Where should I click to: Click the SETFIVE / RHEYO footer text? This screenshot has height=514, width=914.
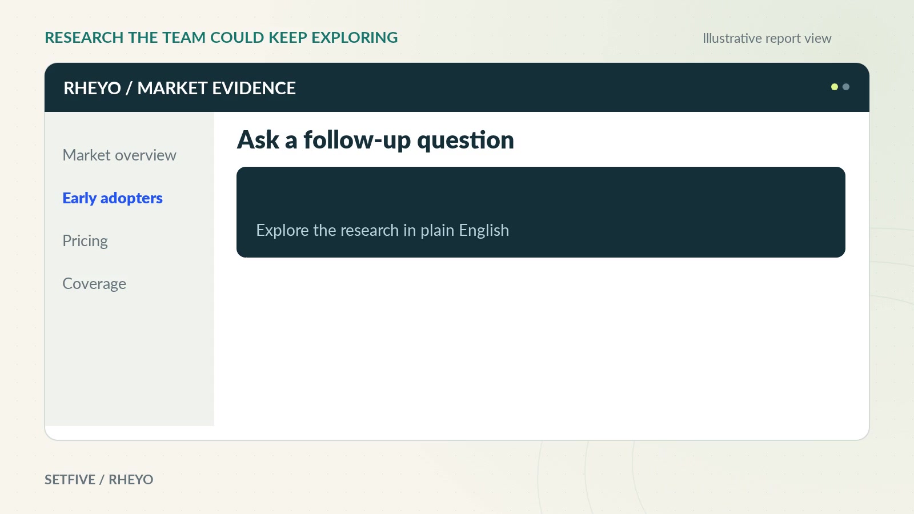[99, 480]
